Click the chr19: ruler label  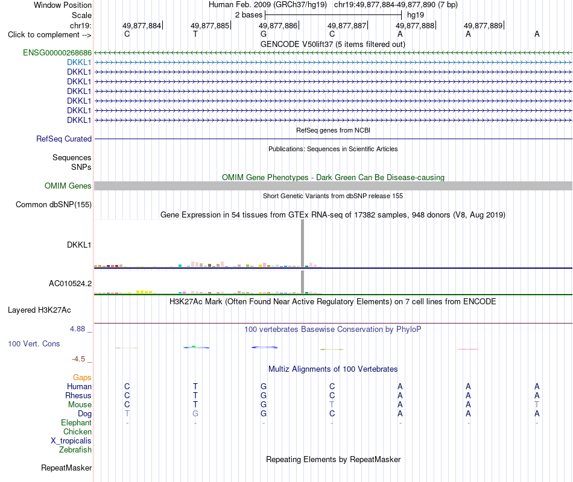(x=81, y=25)
